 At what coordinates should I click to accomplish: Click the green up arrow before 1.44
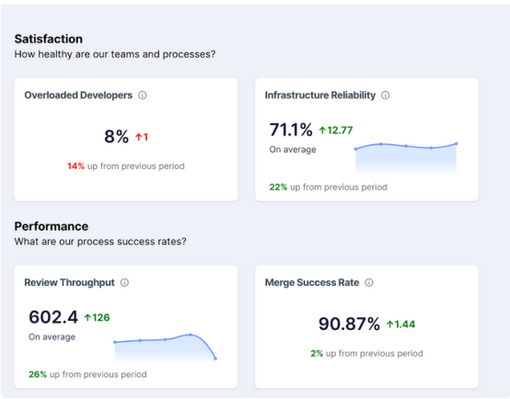click(390, 325)
